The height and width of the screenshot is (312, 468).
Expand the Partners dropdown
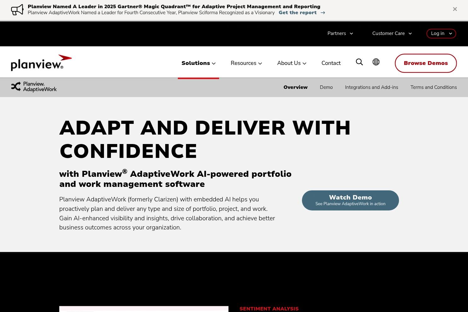(340, 33)
